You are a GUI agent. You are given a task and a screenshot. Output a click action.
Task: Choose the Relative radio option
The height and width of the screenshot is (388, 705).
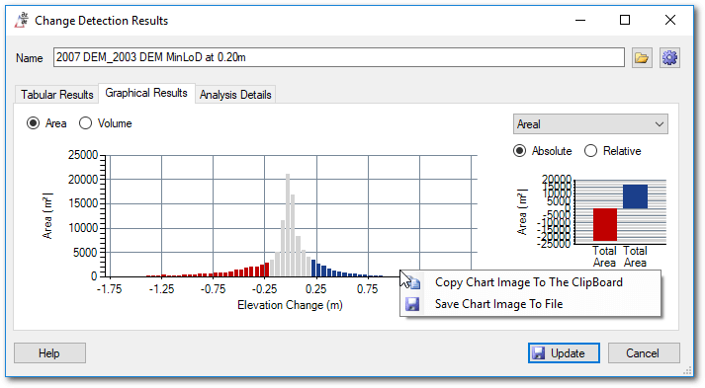(x=591, y=151)
